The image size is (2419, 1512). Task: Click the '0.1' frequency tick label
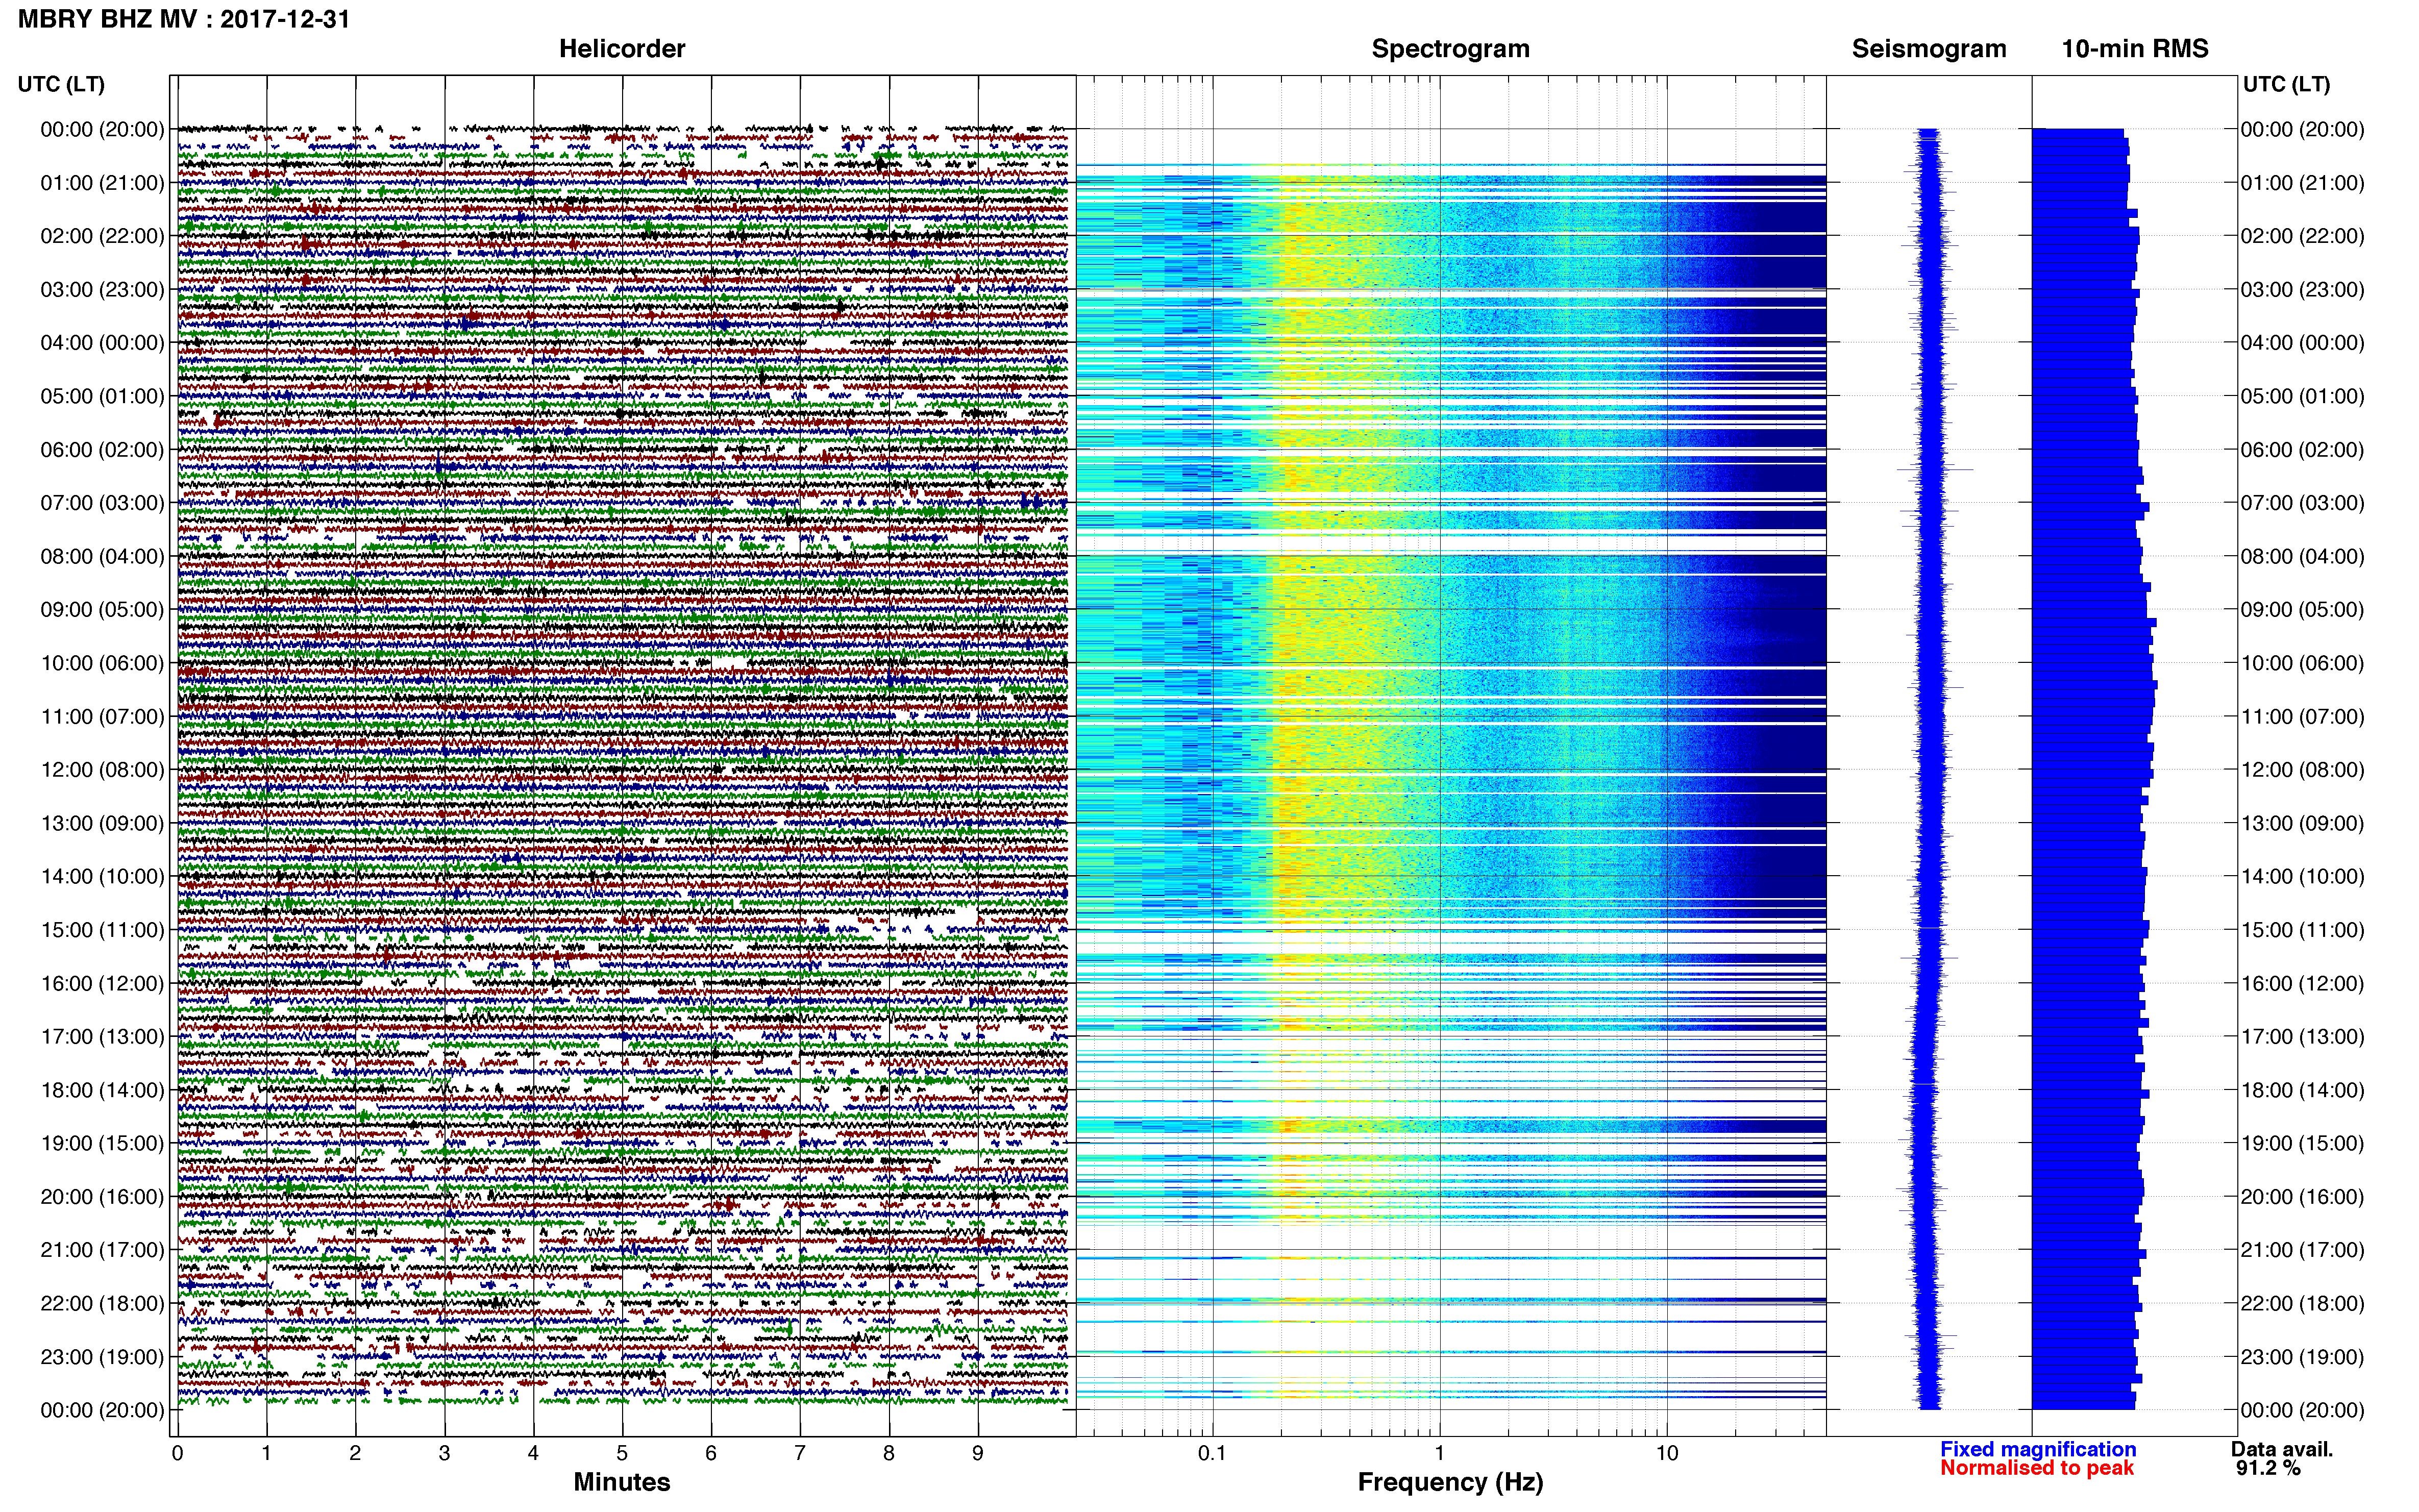coord(1212,1454)
